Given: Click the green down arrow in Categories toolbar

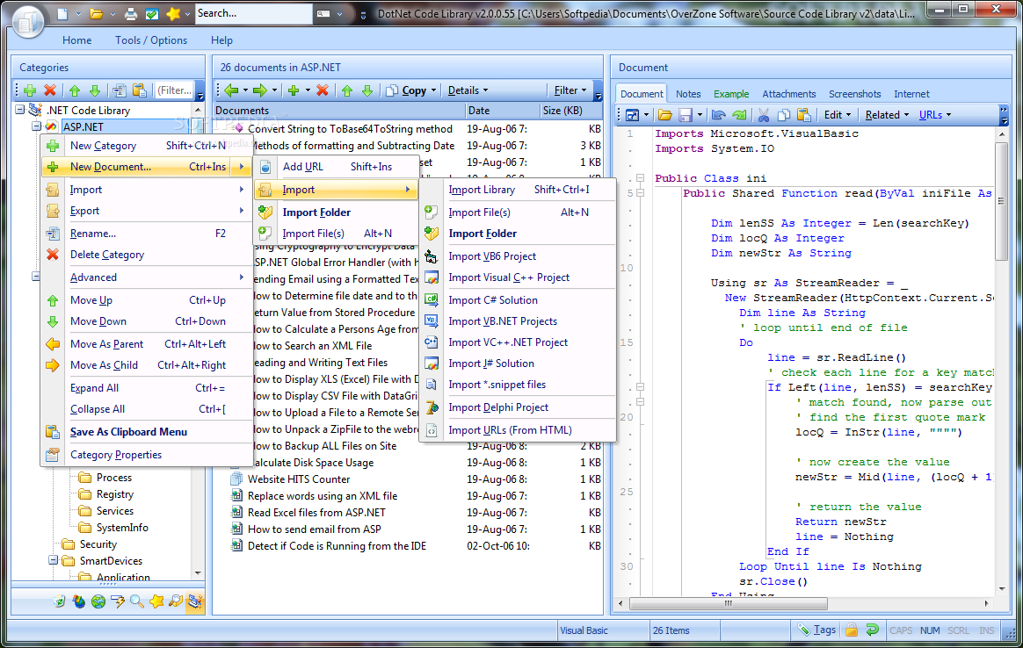Looking at the screenshot, I should [x=95, y=90].
